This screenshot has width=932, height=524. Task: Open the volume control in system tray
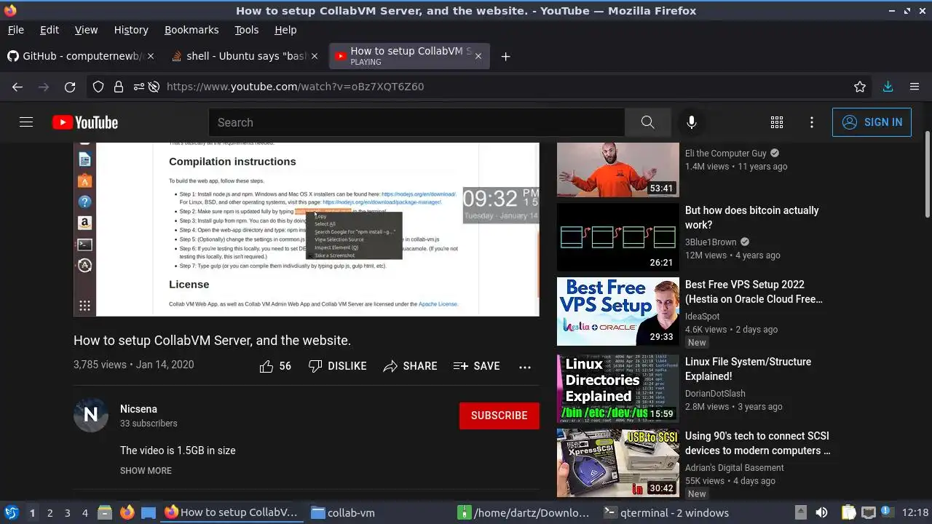click(x=821, y=512)
